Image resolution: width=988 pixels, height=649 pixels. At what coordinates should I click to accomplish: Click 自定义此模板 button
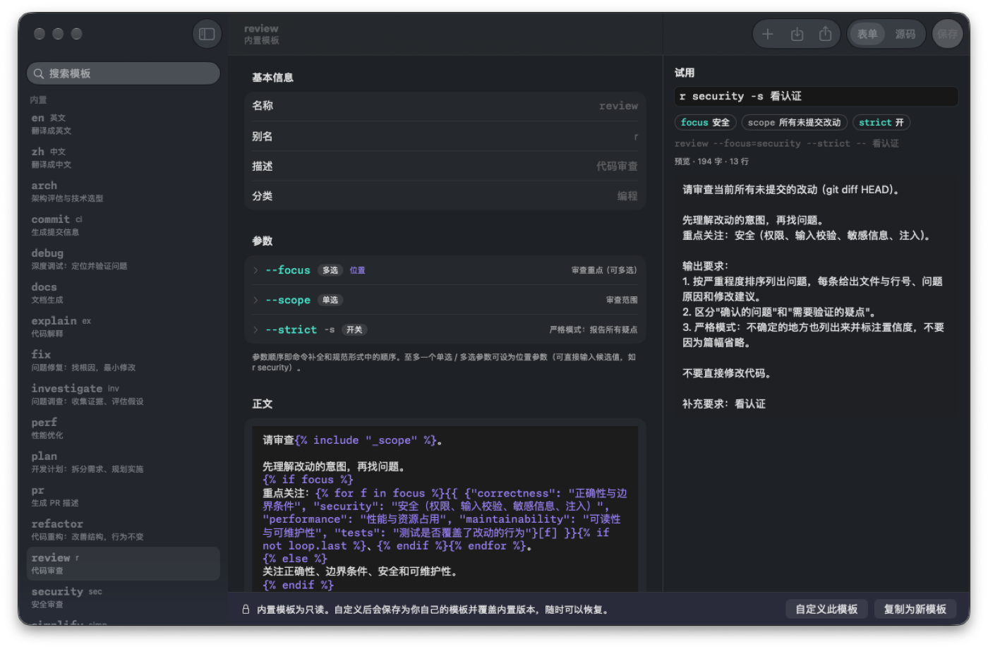click(x=826, y=609)
